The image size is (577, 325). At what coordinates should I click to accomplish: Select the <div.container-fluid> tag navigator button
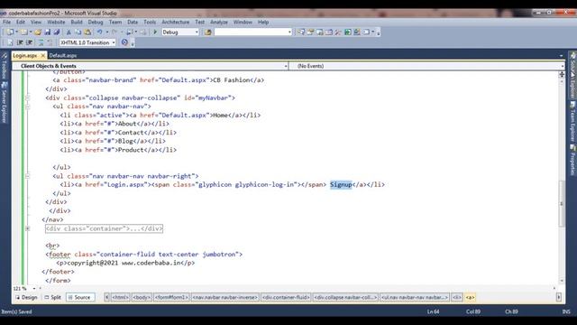(x=286, y=297)
